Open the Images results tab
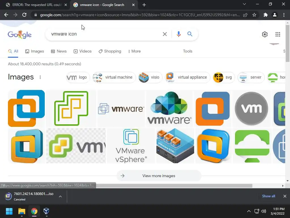Image resolution: width=290 pixels, height=218 pixels. pyautogui.click(x=35, y=51)
